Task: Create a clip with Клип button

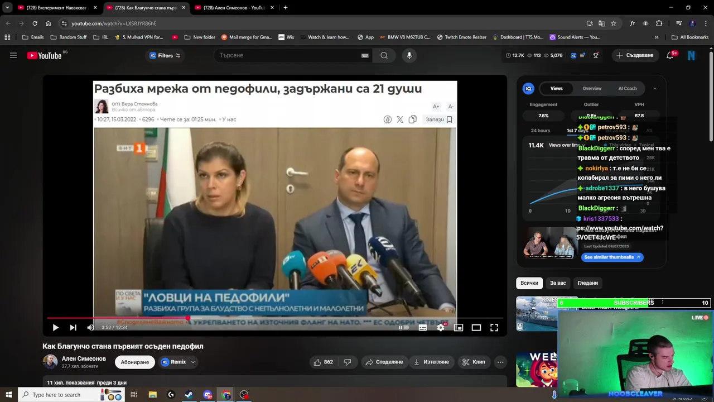Action: click(474, 362)
